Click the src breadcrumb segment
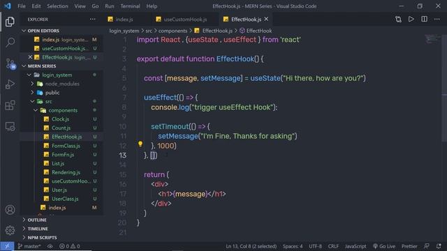 [x=149, y=31]
